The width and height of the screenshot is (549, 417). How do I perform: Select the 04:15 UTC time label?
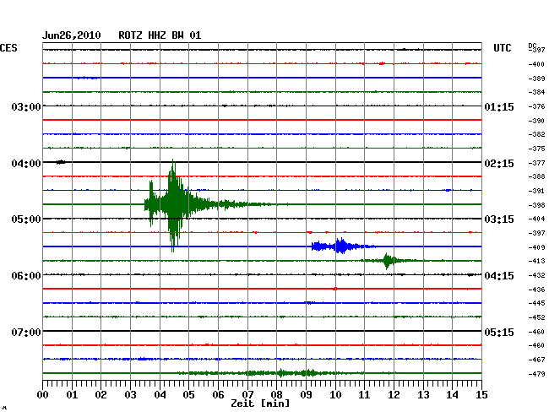(x=499, y=276)
